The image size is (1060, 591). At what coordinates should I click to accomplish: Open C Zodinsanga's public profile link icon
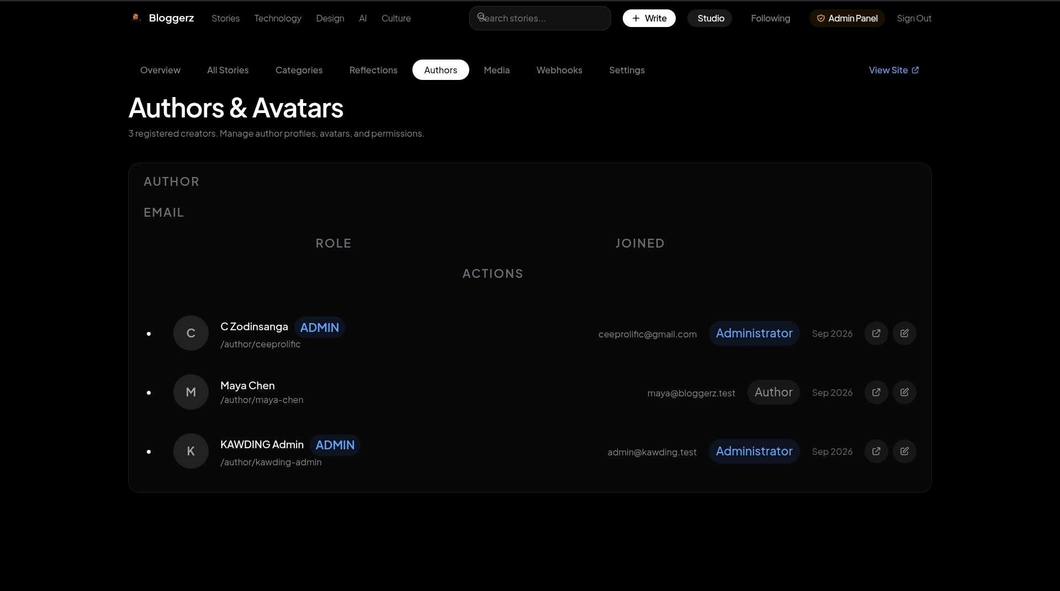click(x=876, y=333)
